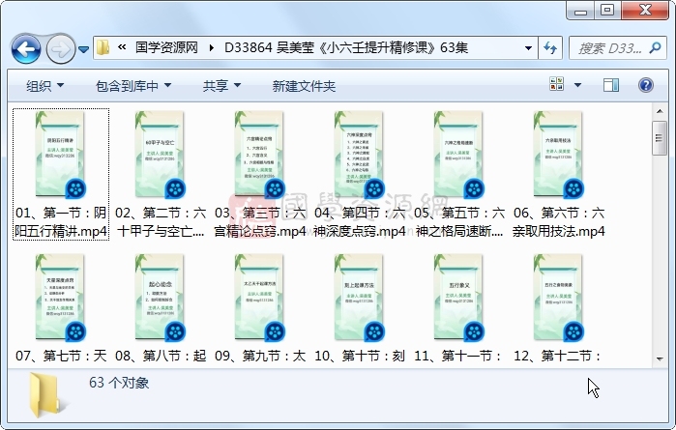Screen dimensions: 676x430
Task: Maximize the Explorer window
Action: pyautogui.click(x=607, y=11)
